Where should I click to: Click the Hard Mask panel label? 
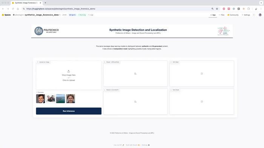pyautogui.click(x=175, y=90)
